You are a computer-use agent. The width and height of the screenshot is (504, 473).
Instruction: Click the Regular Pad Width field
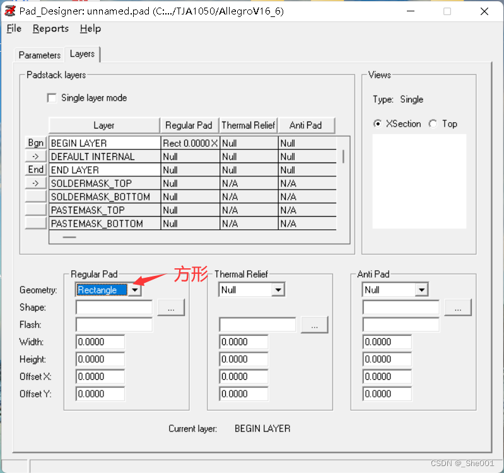click(x=100, y=342)
